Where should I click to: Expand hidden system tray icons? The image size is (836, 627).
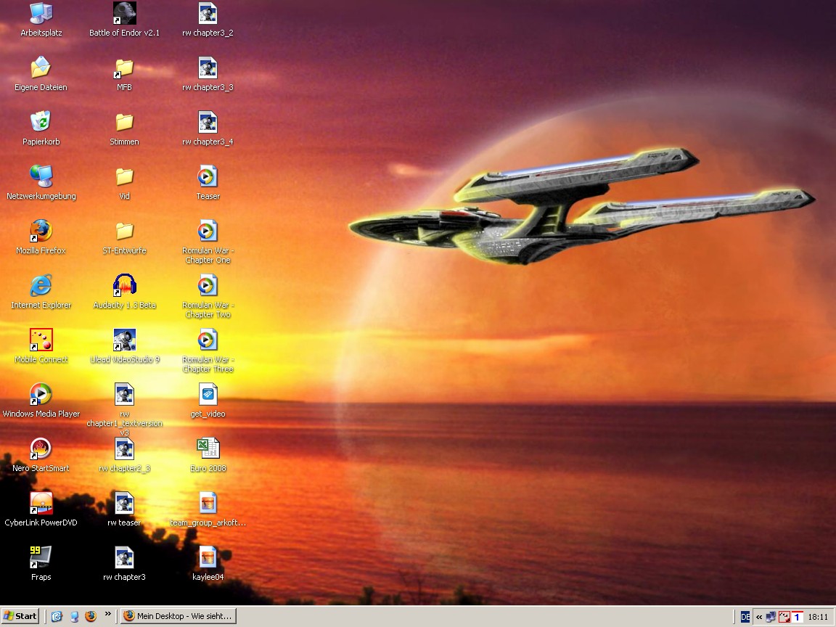pos(759,617)
